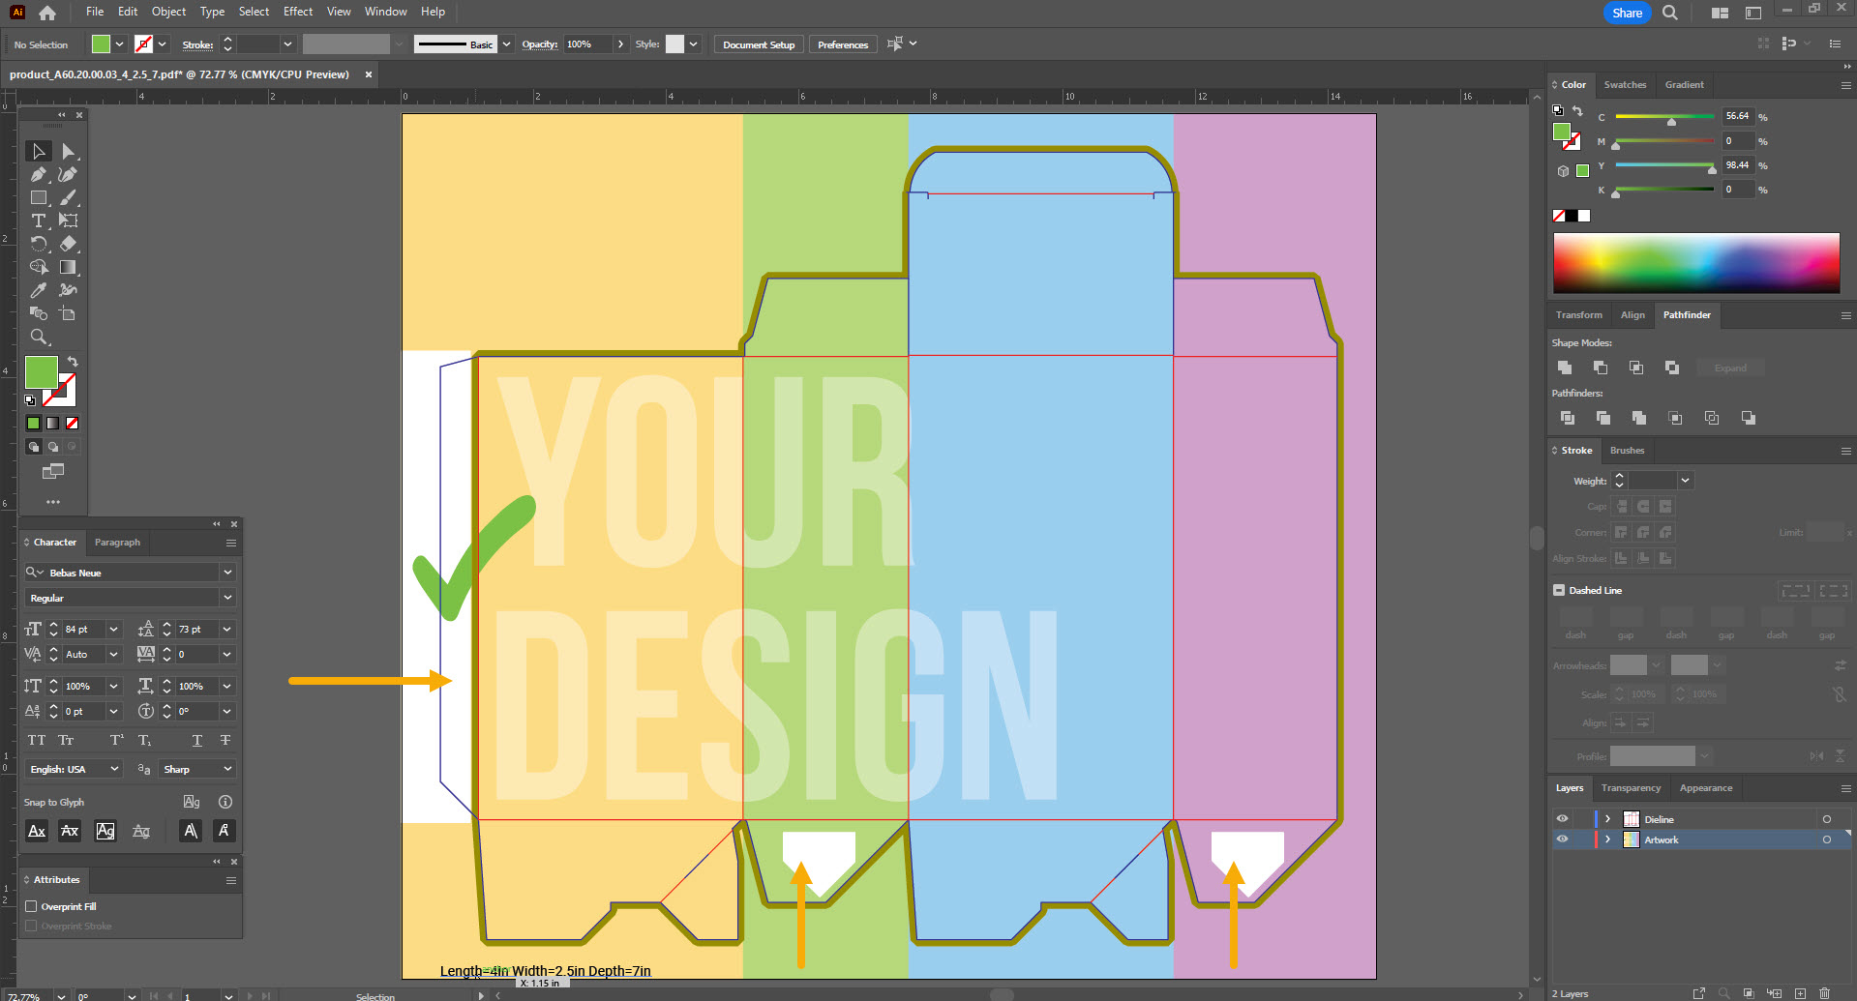The image size is (1857, 1001).
Task: Open the Object menu
Action: point(168,12)
